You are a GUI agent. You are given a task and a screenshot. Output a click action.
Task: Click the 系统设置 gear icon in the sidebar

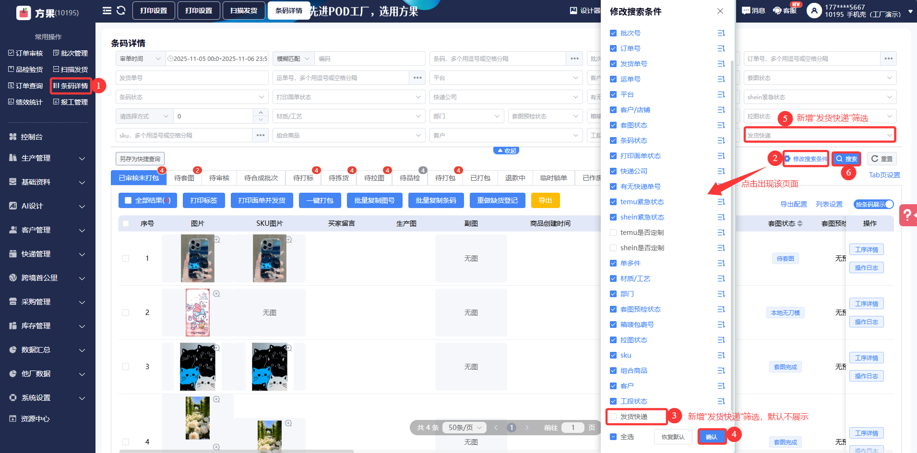pos(13,398)
